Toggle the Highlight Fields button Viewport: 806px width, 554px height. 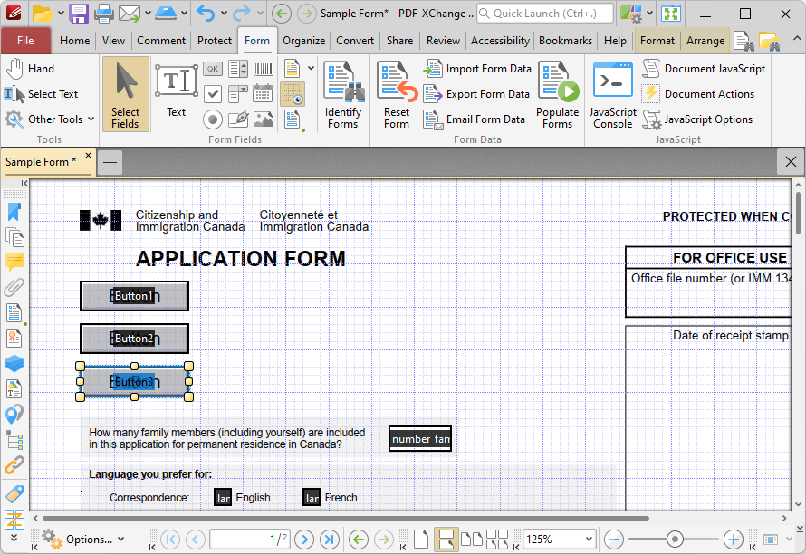[293, 94]
